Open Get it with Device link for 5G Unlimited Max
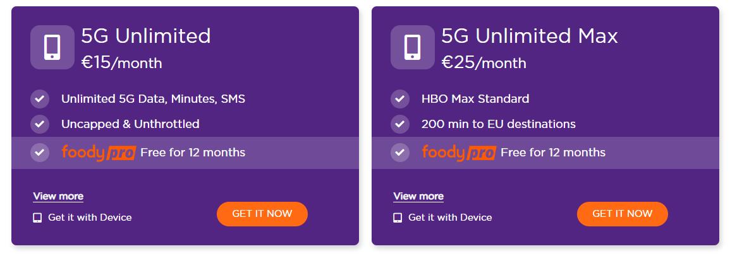 450,218
